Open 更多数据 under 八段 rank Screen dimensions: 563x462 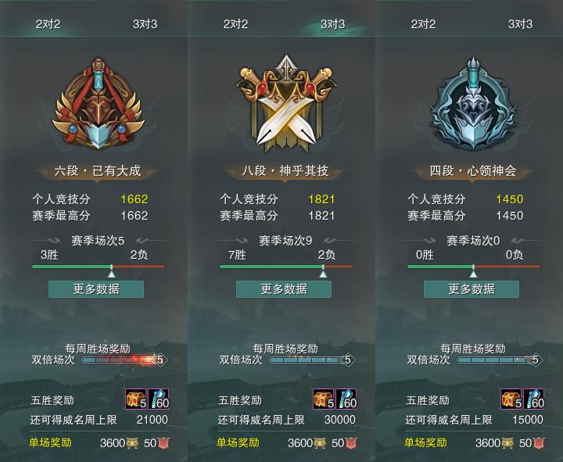tap(284, 289)
